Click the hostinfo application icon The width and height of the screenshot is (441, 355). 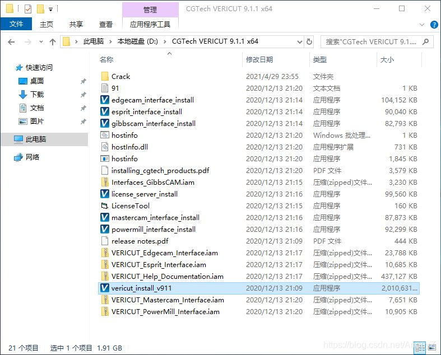(x=105, y=159)
